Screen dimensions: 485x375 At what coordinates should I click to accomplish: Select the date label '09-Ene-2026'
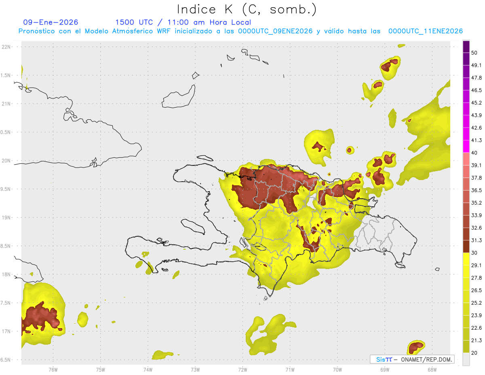[51, 22]
